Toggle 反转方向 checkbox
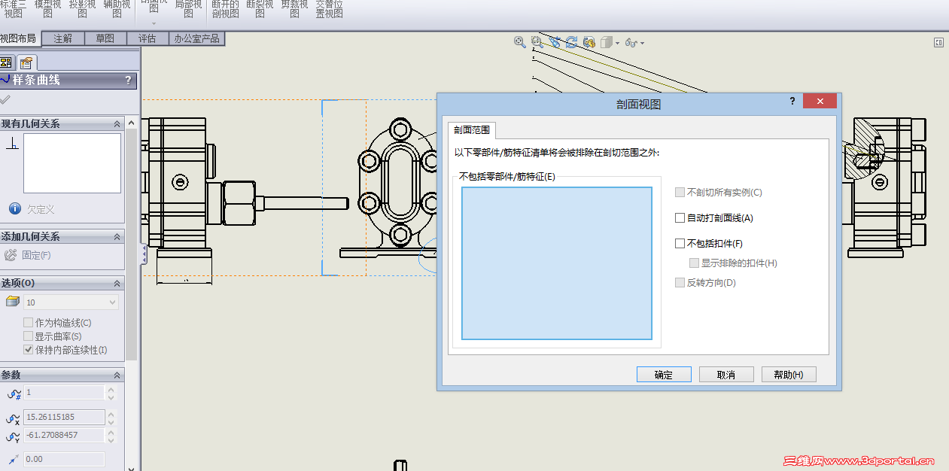Image resolution: width=949 pixels, height=471 pixels. click(x=680, y=283)
